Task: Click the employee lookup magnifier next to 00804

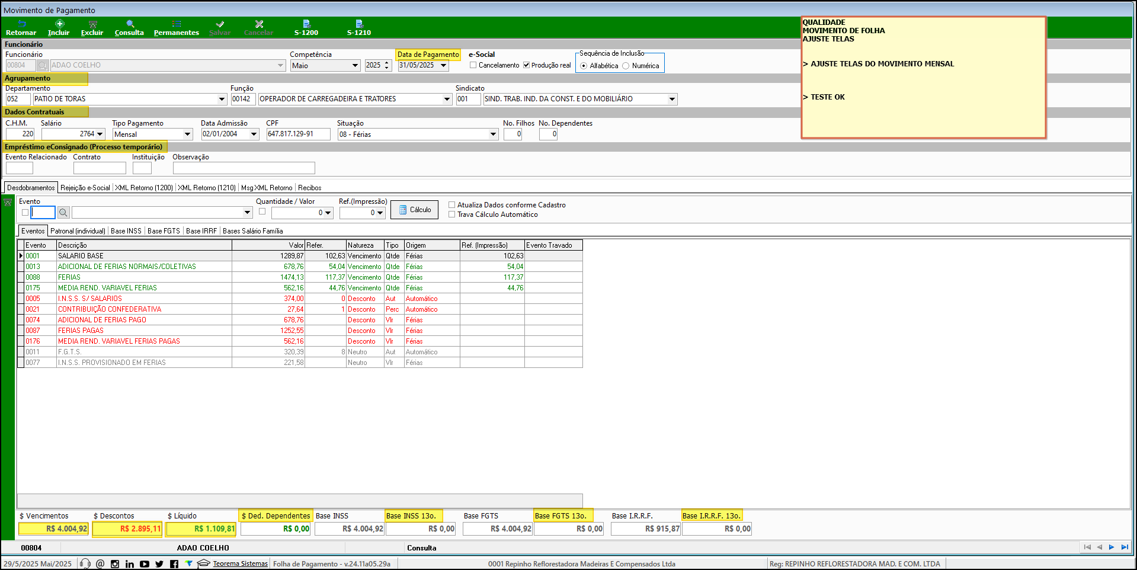Action: pos(43,65)
